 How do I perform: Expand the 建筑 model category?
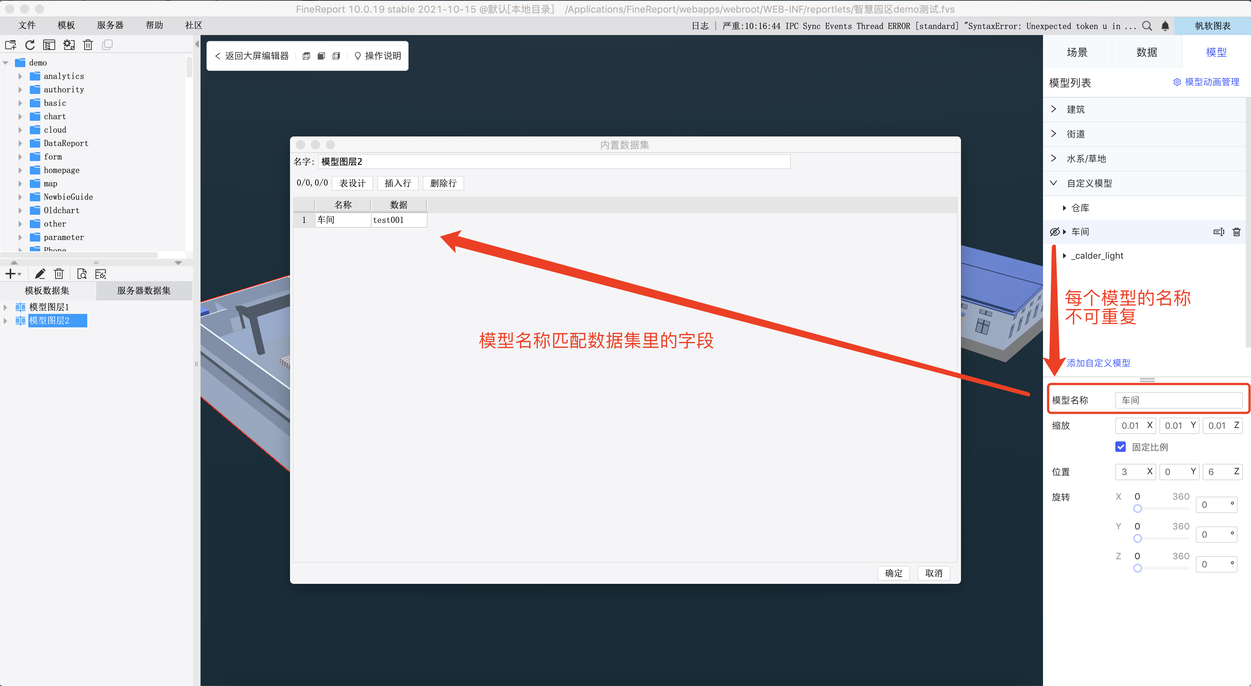click(x=1053, y=109)
